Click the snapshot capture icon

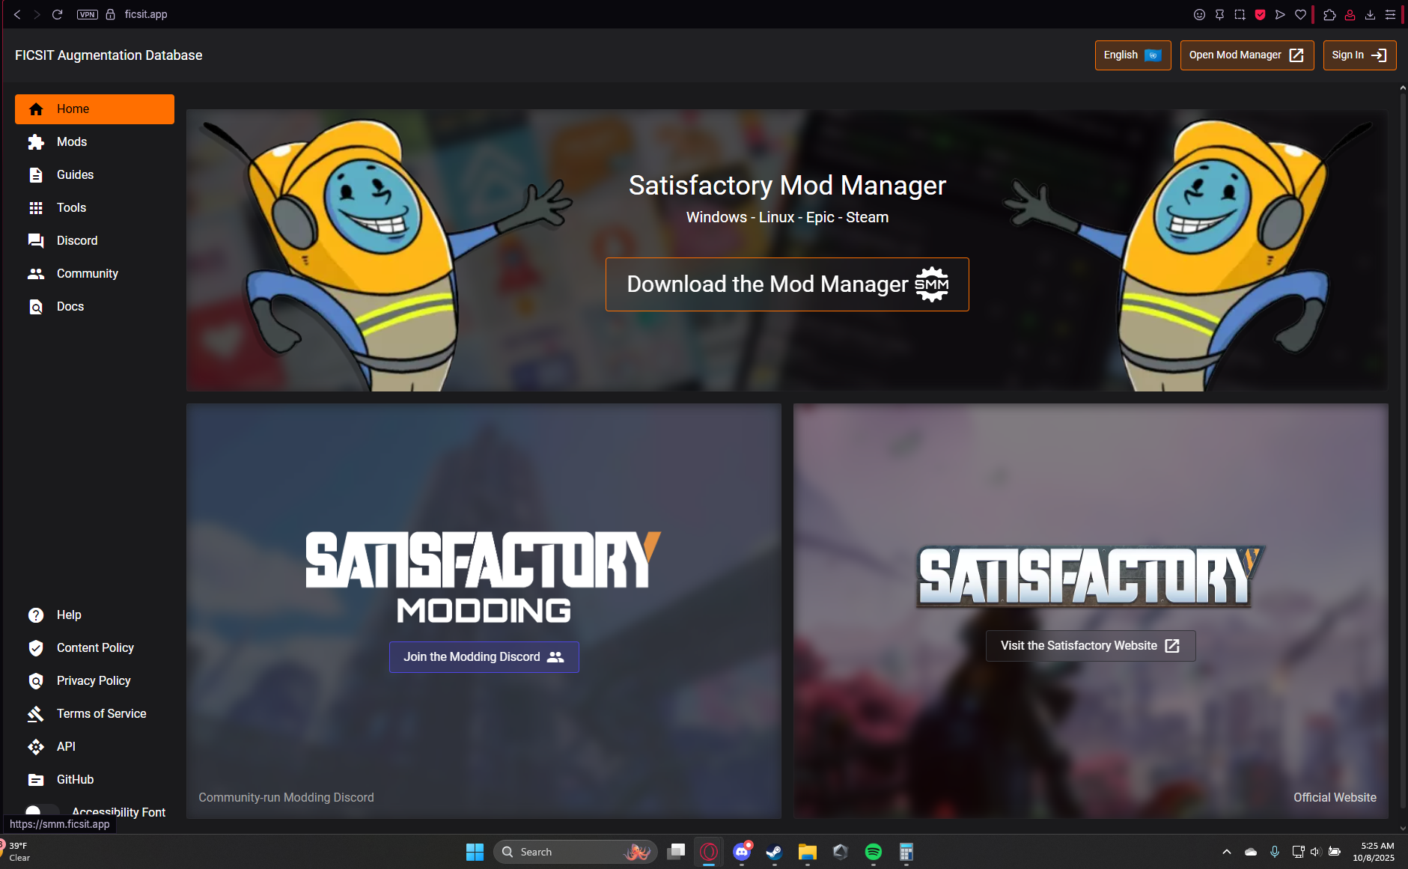[1240, 14]
